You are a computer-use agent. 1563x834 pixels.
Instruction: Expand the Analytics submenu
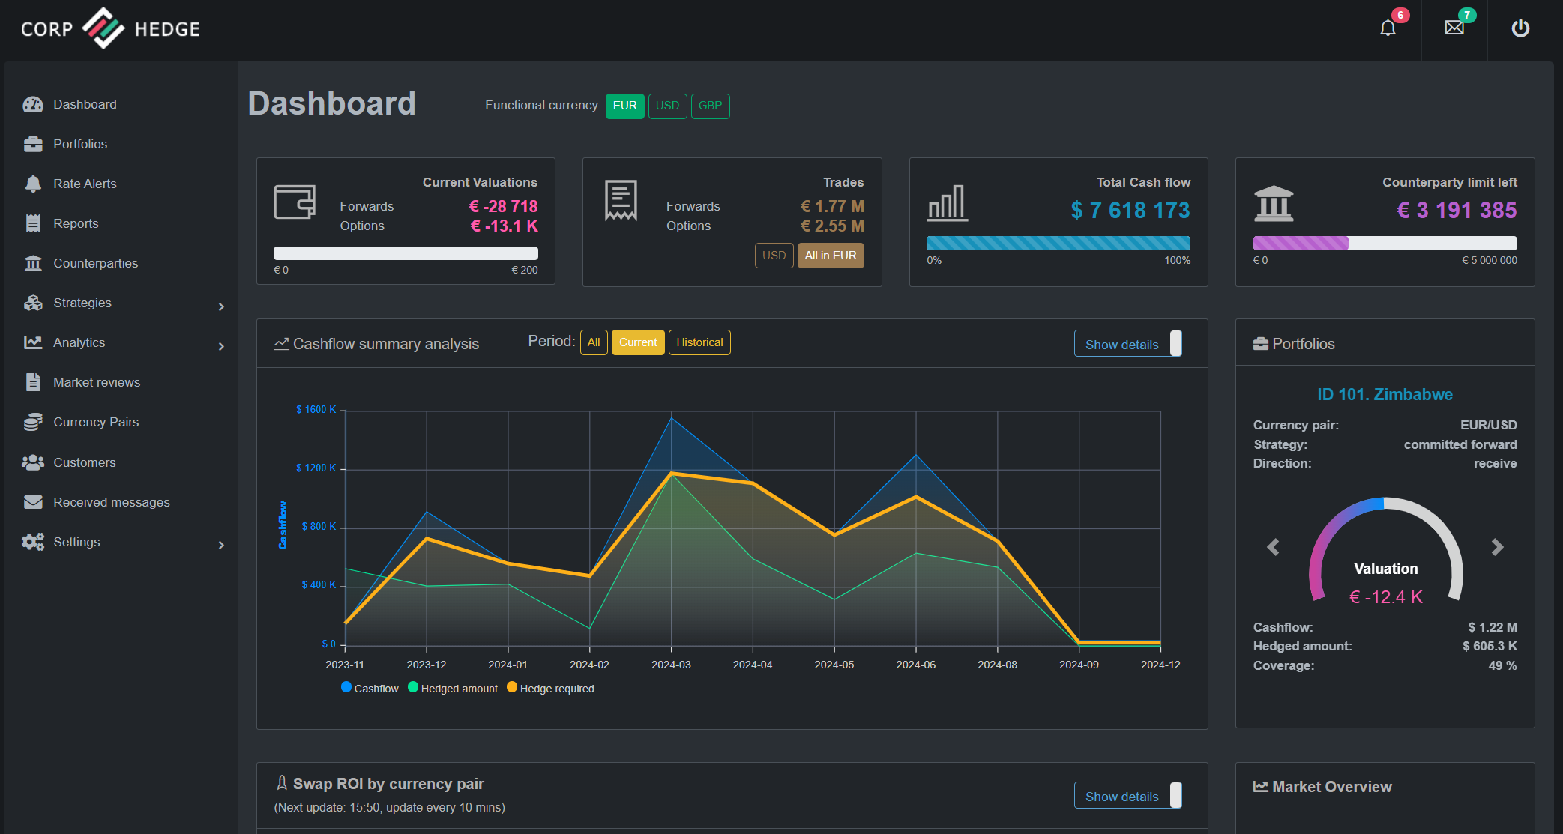[x=221, y=346]
